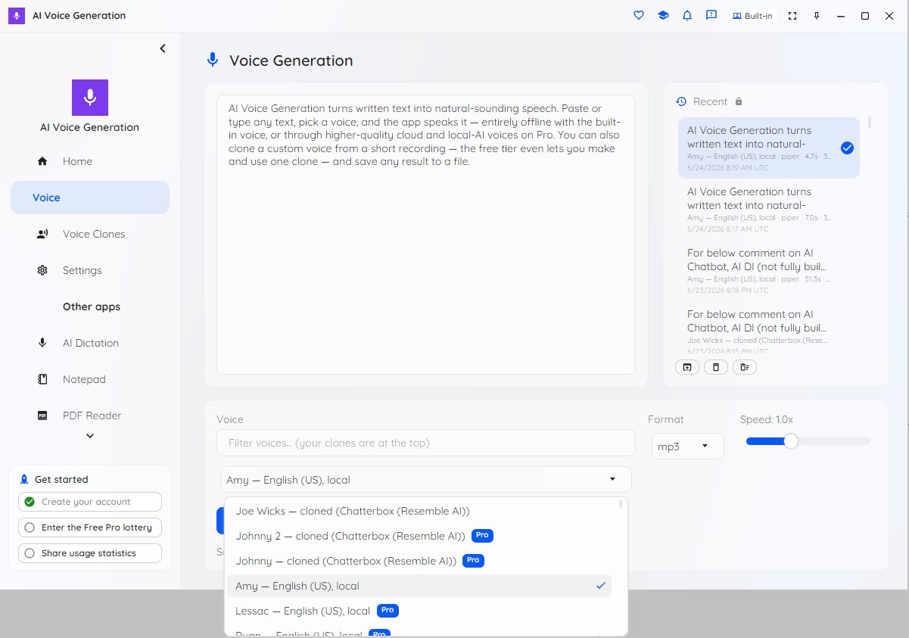The height and width of the screenshot is (638, 909).
Task: Click the Home house icon
Action: coord(42,161)
